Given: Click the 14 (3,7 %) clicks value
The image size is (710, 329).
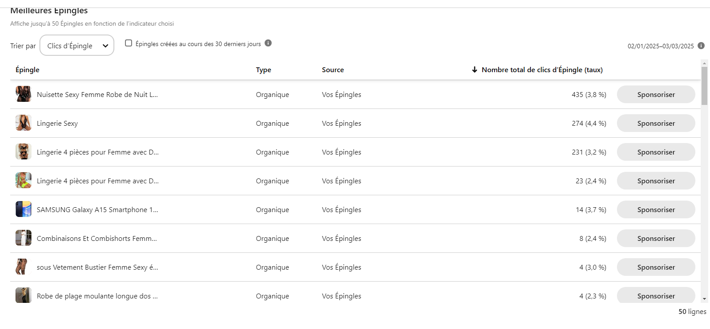Looking at the screenshot, I should point(591,209).
